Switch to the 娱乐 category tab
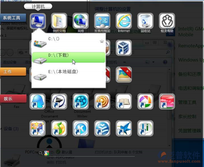 tap(13, 99)
